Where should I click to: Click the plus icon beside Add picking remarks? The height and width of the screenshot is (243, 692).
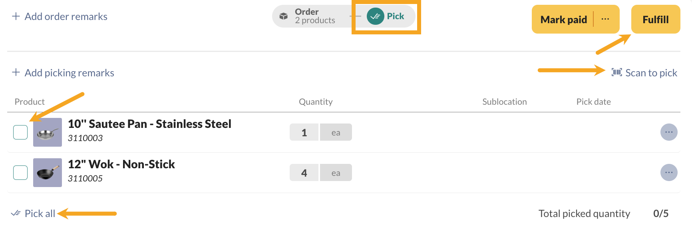click(16, 72)
